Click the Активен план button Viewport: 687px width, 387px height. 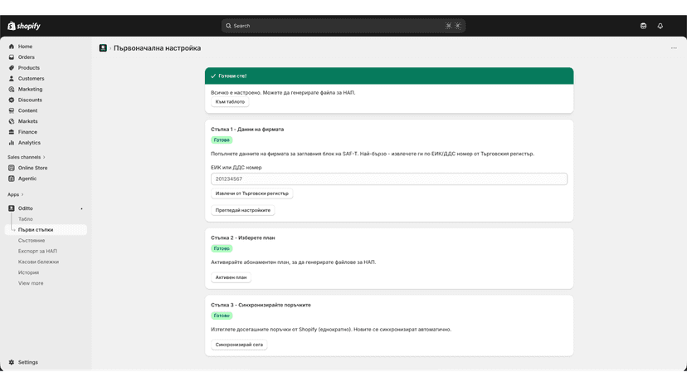231,277
